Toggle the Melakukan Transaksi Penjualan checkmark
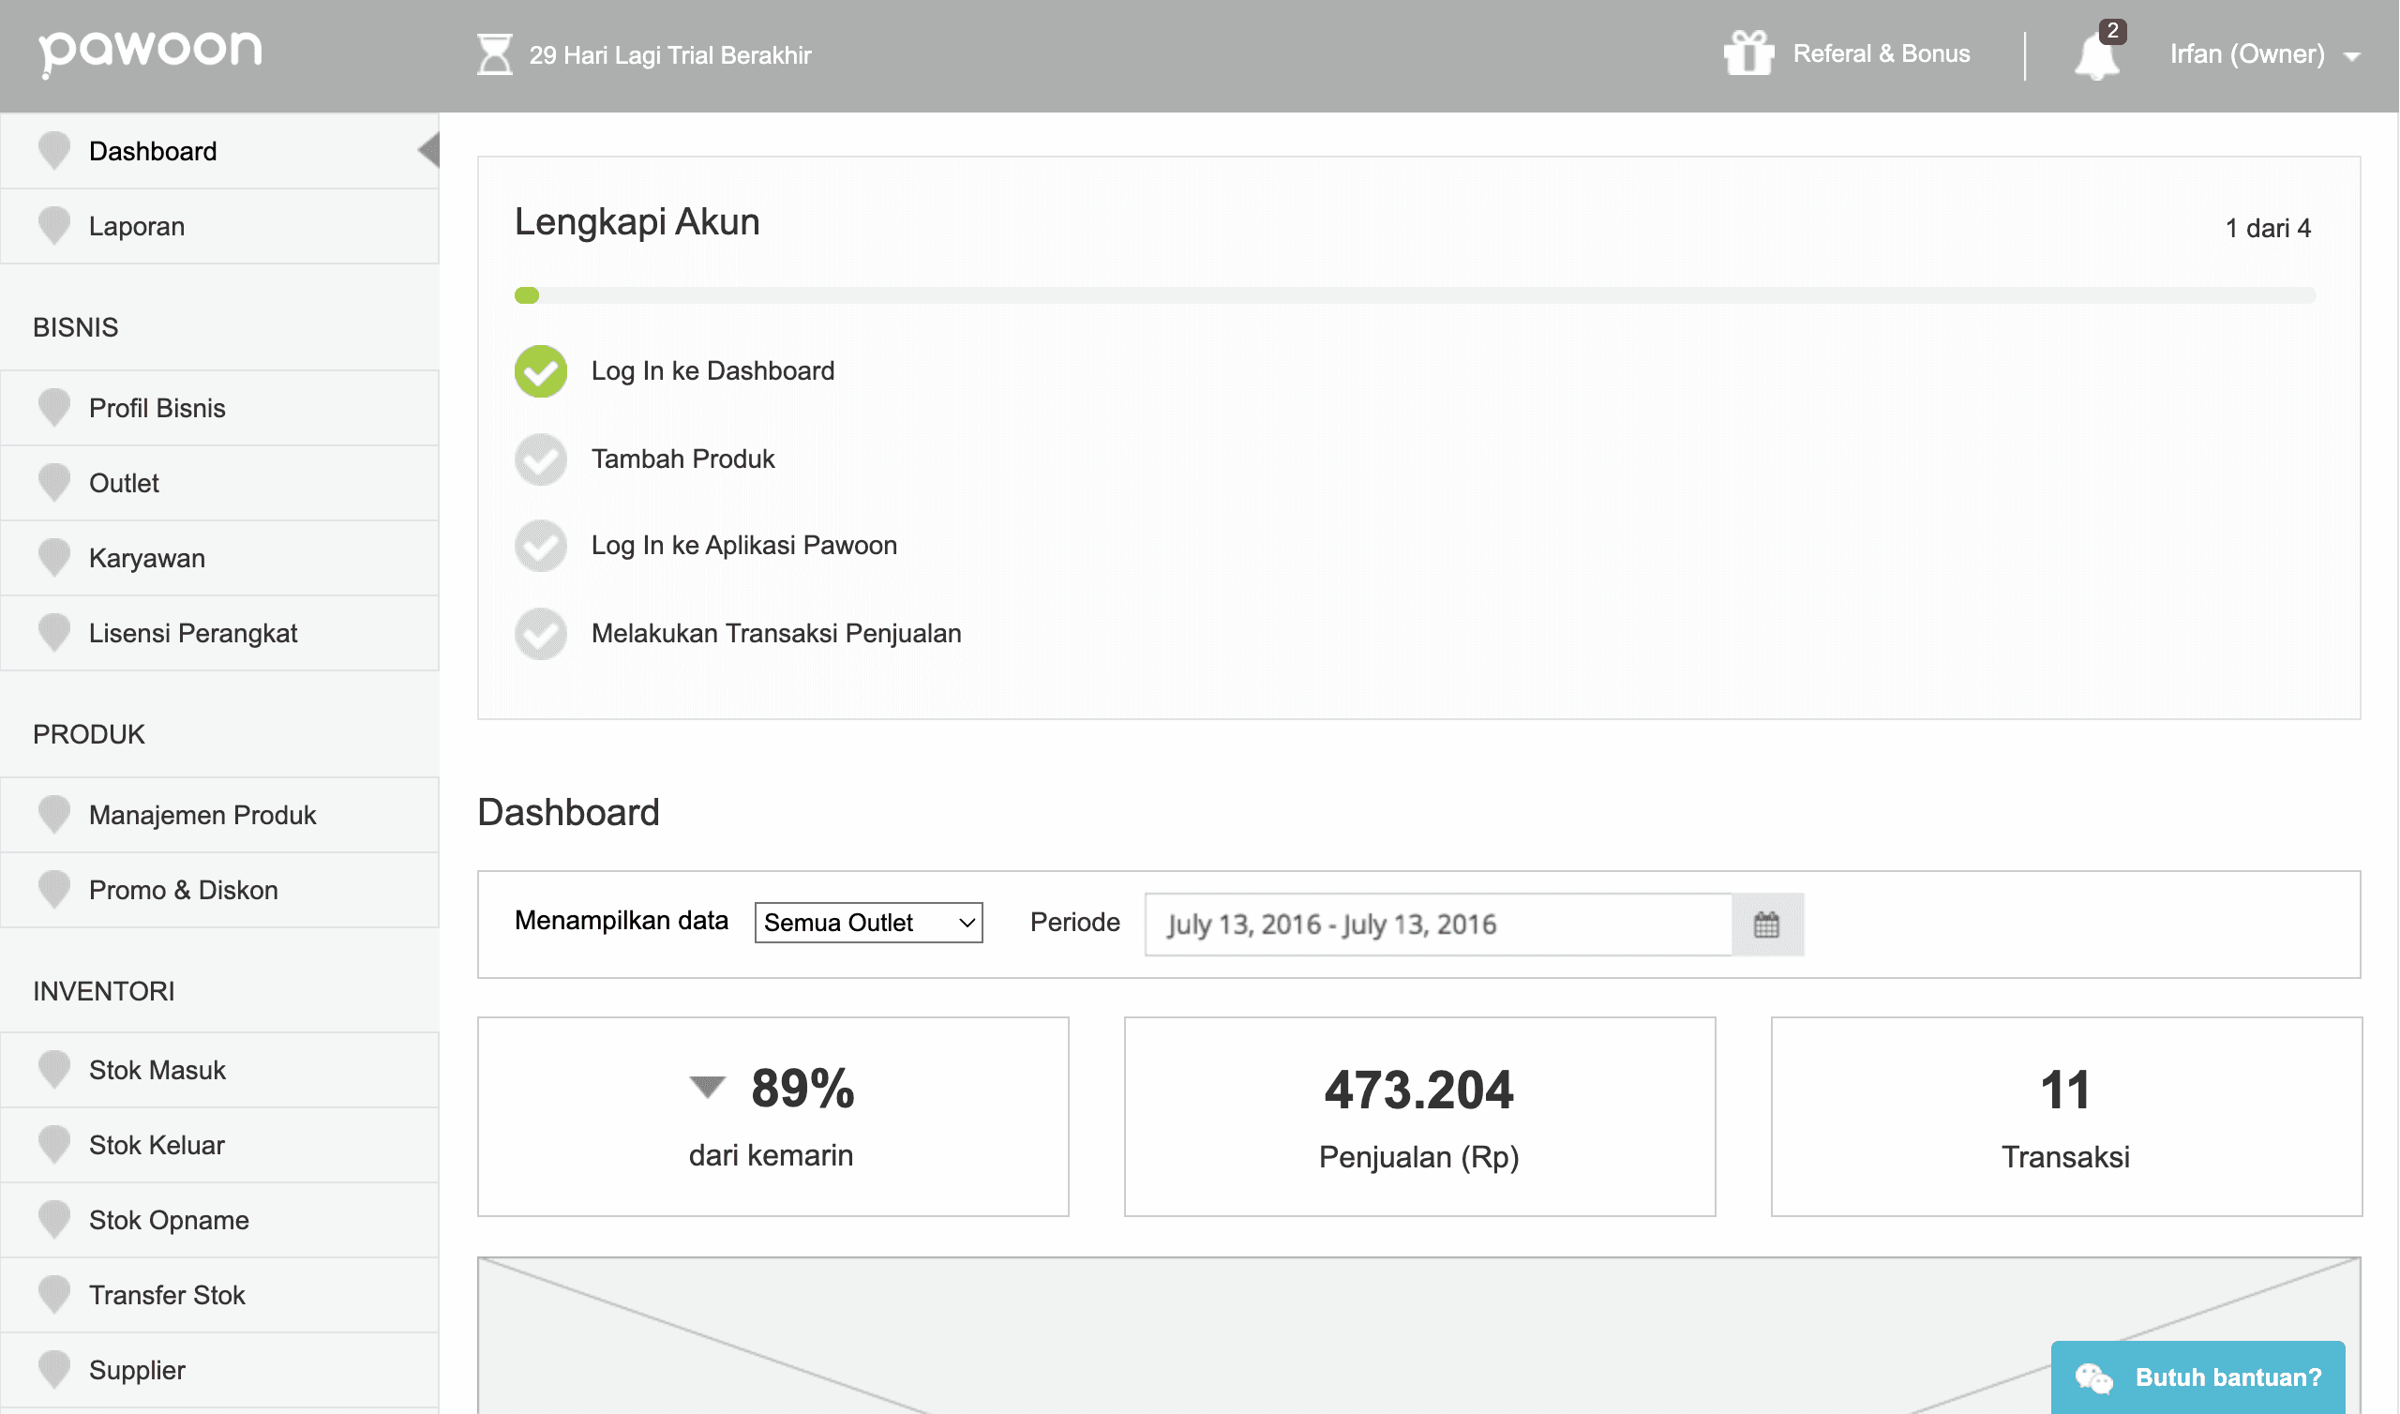 (x=541, y=634)
